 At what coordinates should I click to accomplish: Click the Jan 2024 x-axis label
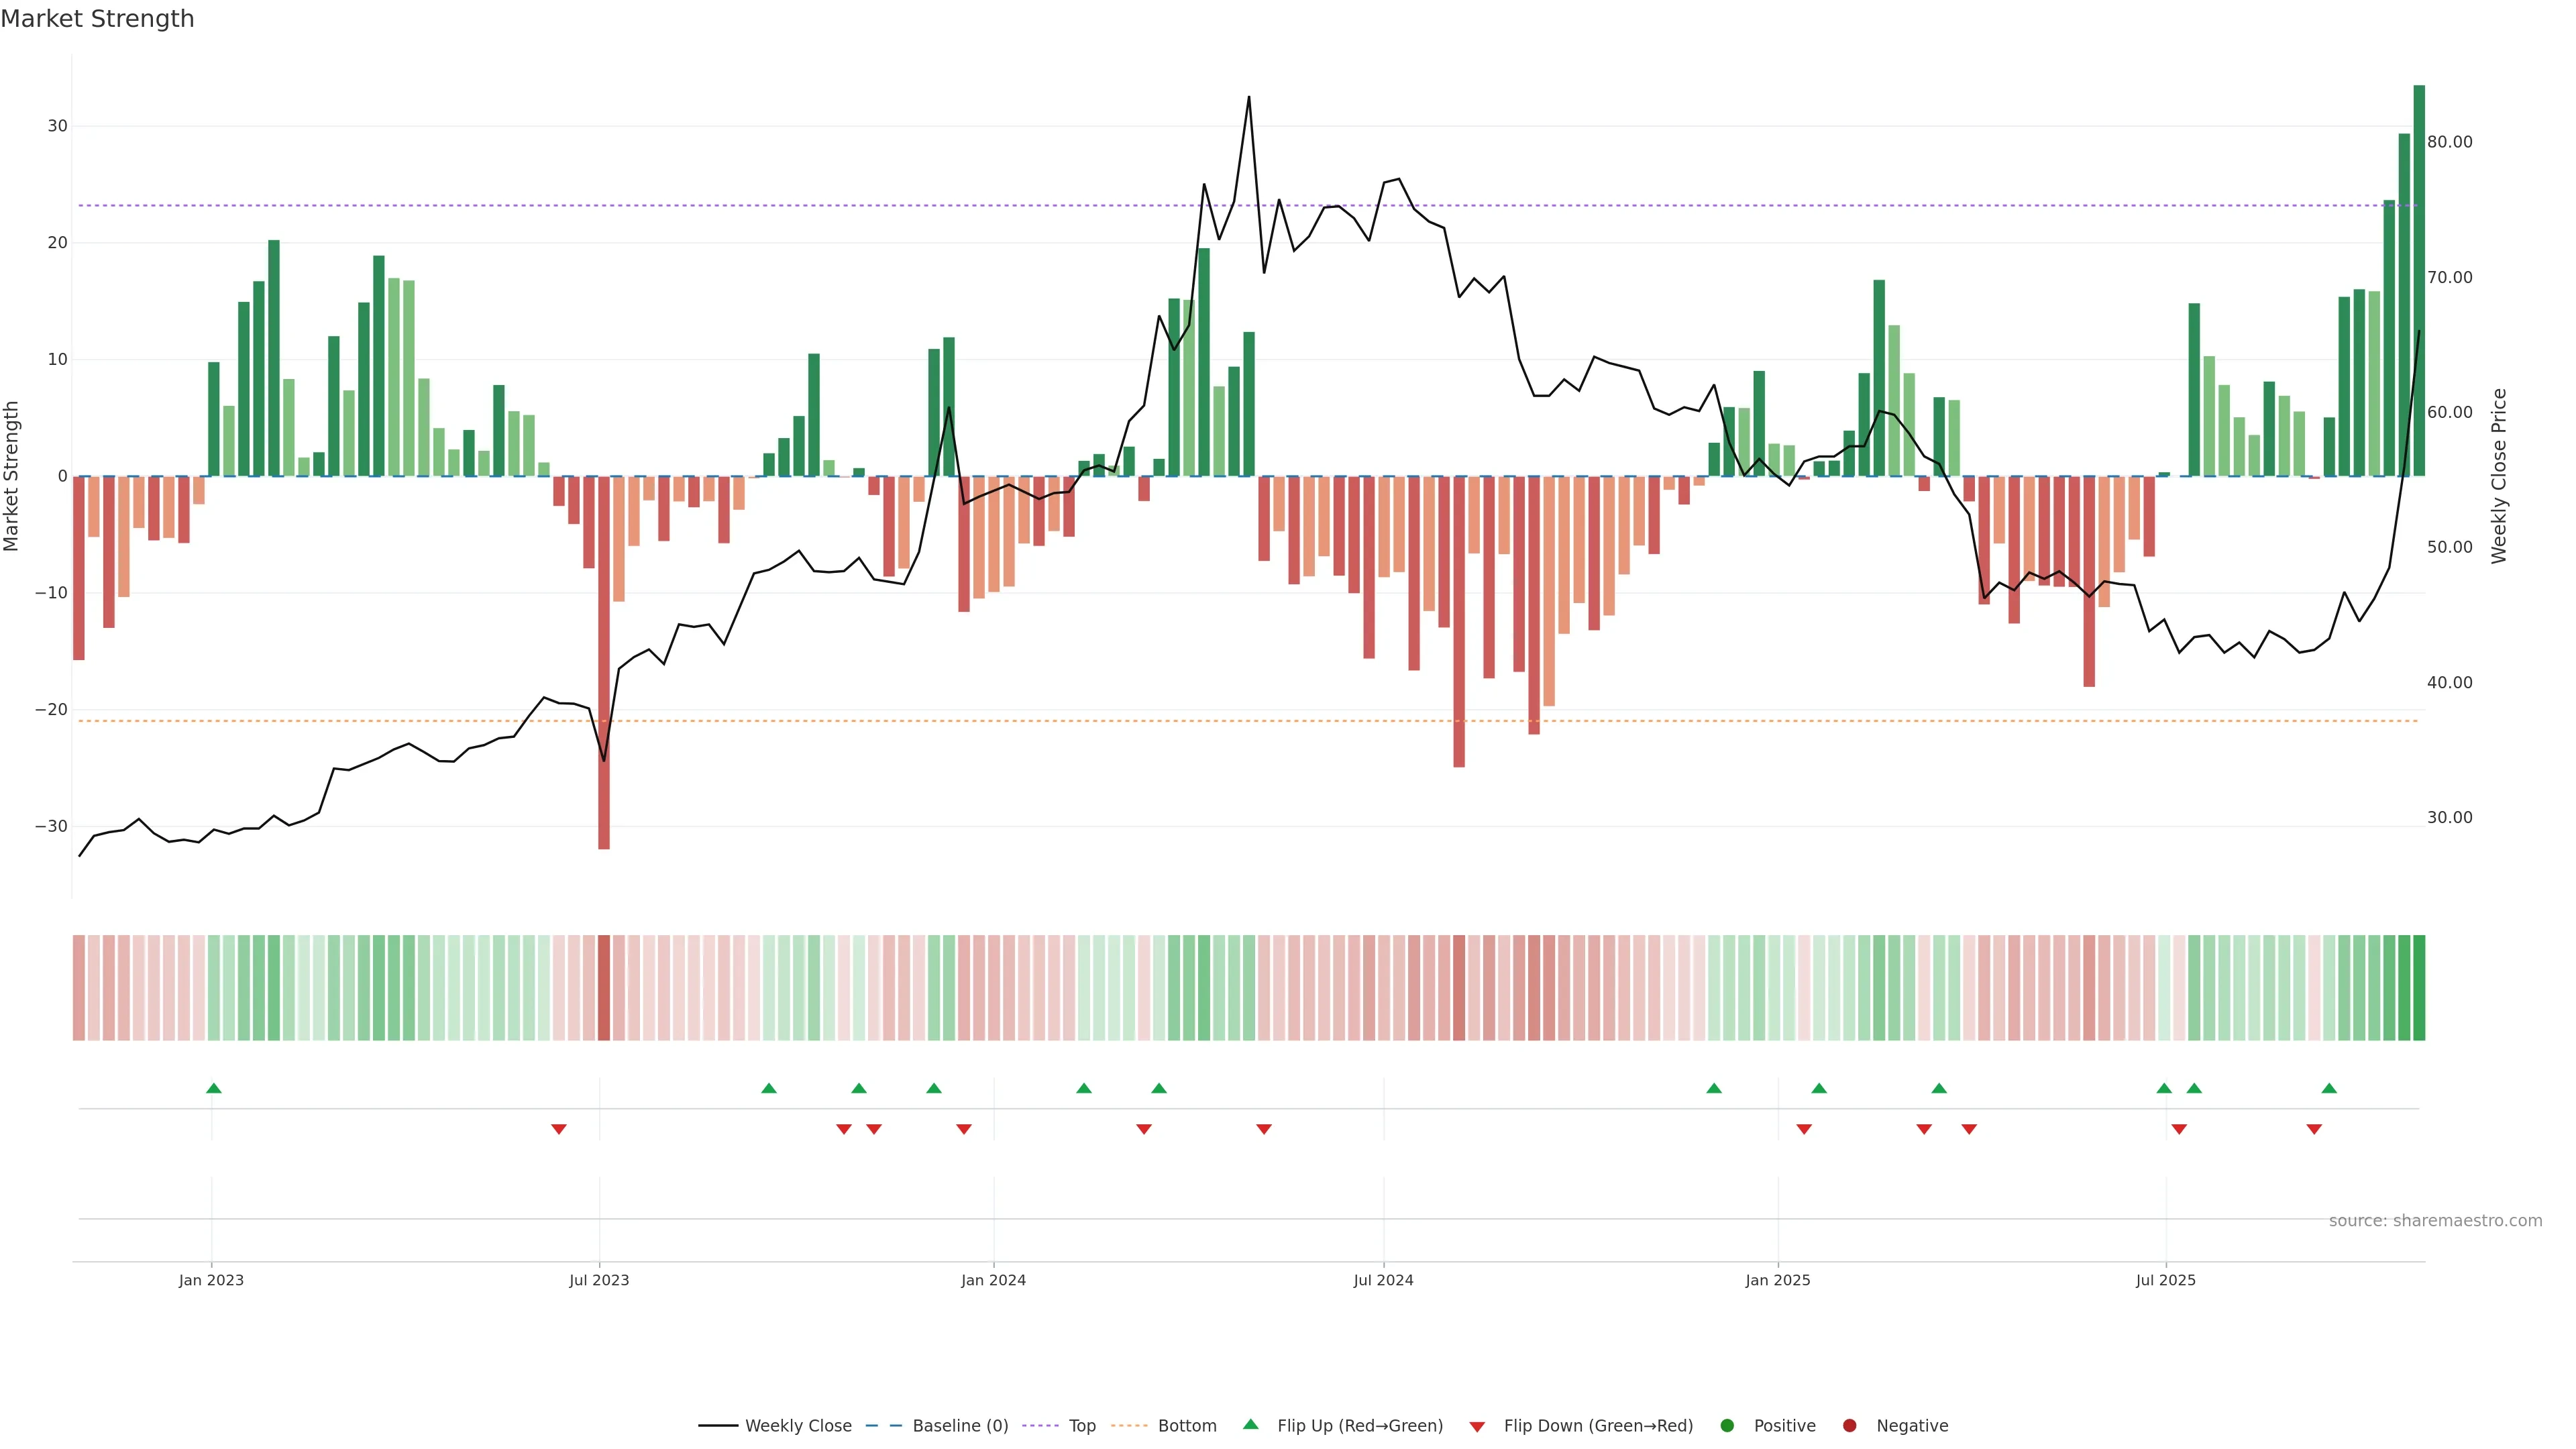tap(993, 1280)
